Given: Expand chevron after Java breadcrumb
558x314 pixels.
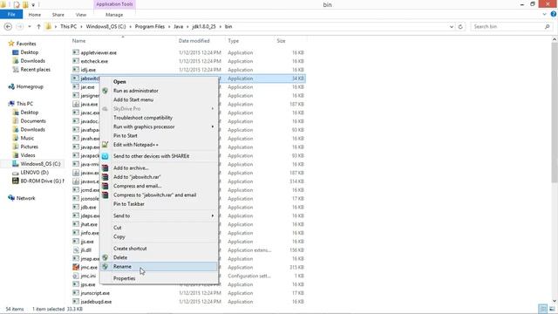Looking at the screenshot, I should coord(187,27).
